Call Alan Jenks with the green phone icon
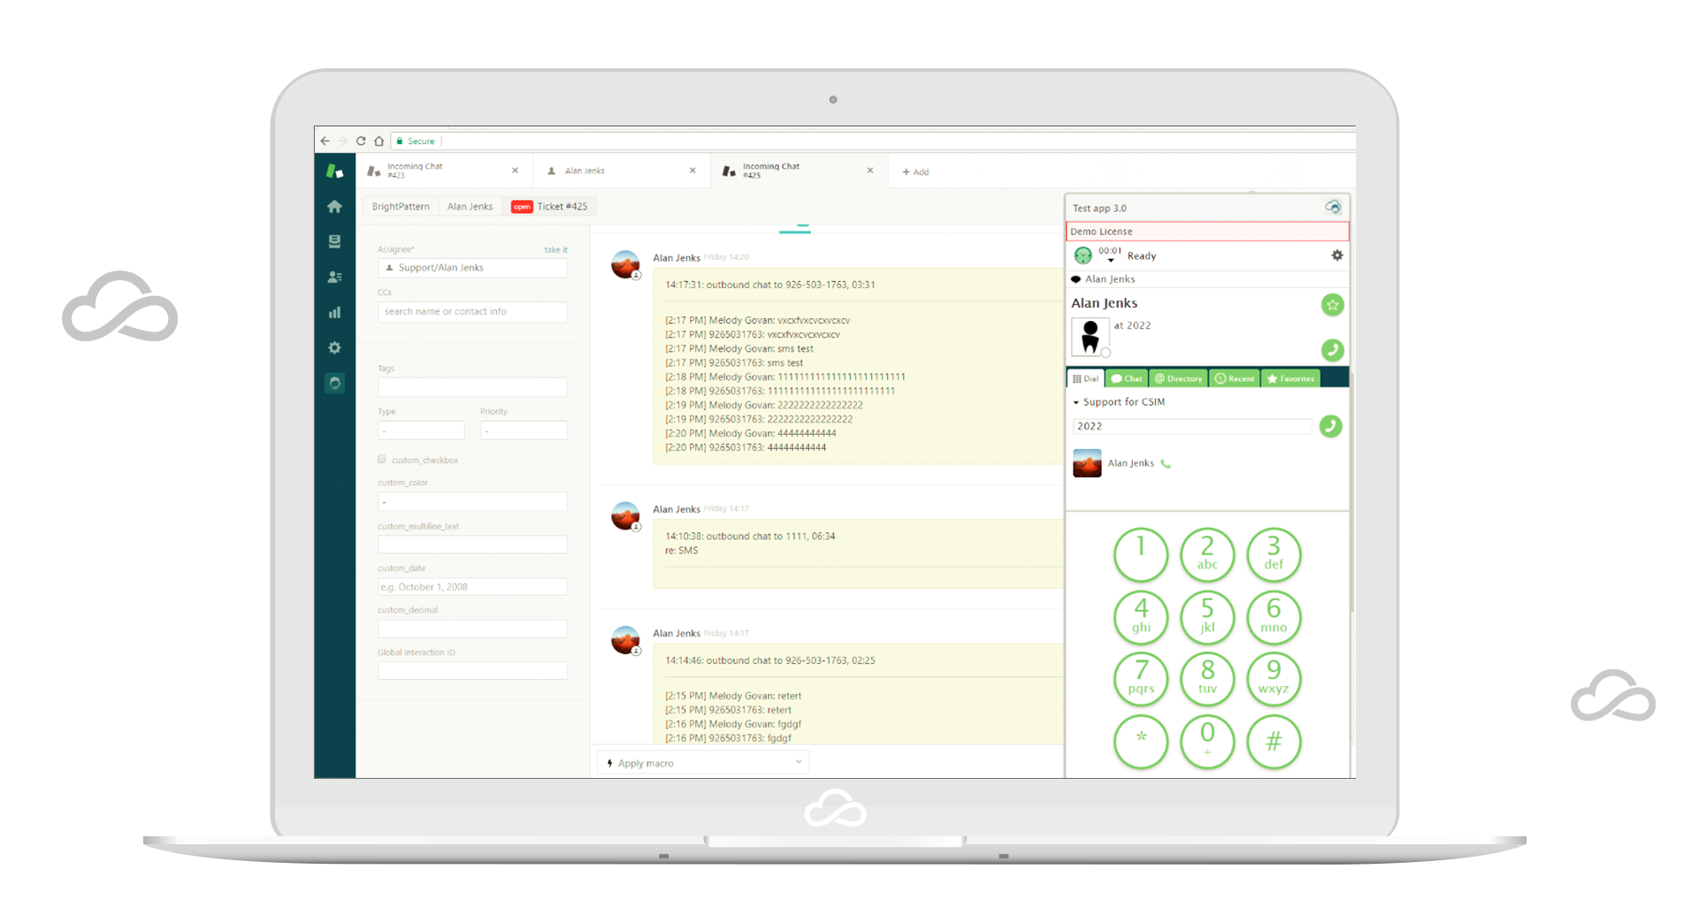The image size is (1699, 907). click(x=1333, y=350)
